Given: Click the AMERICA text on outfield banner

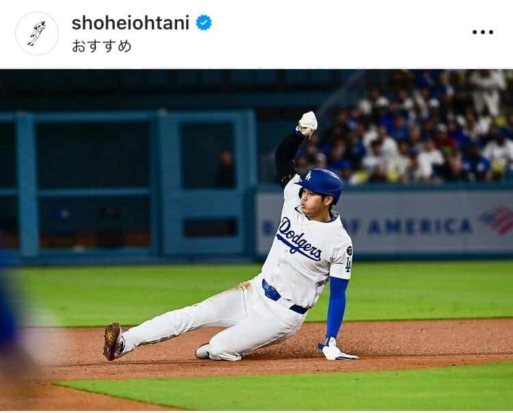Looking at the screenshot, I should [420, 226].
